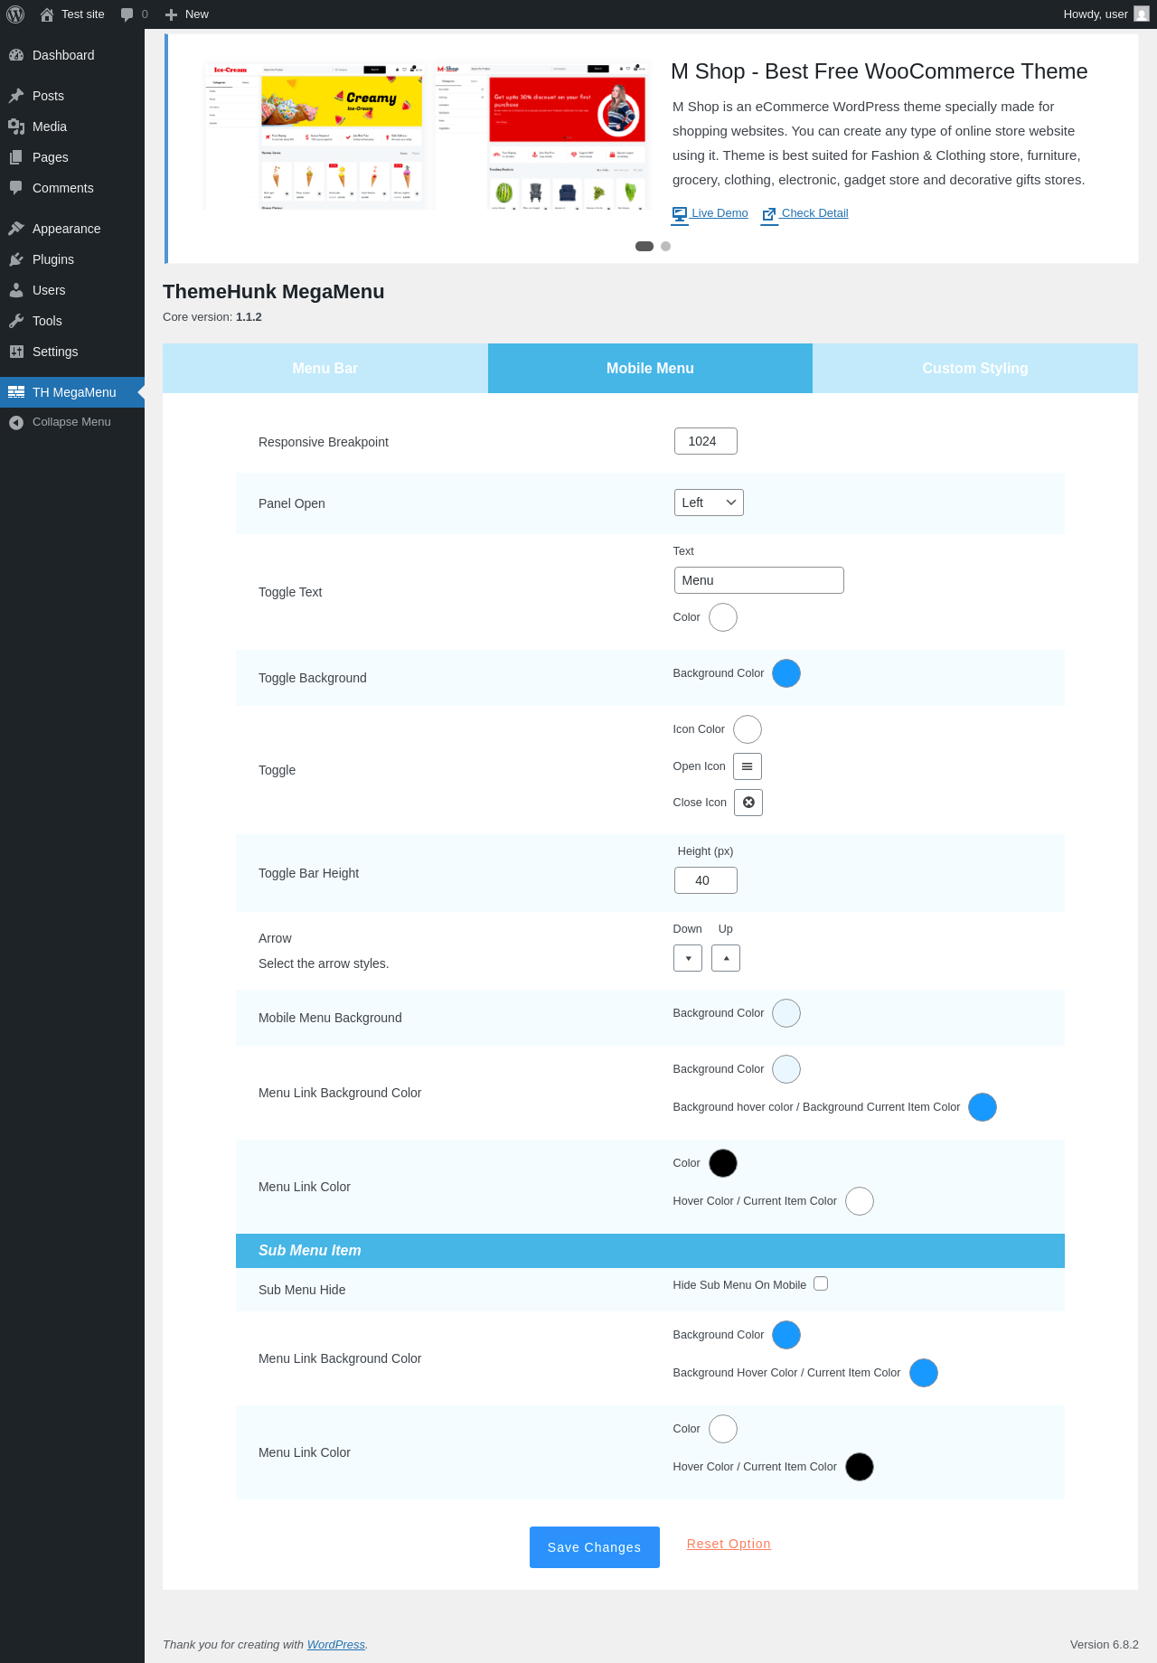
Task: Click the Comments bubble icon in sidebar
Action: coord(16,188)
